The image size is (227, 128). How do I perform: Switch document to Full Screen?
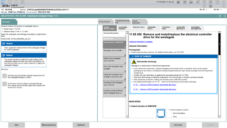tap(178, 125)
